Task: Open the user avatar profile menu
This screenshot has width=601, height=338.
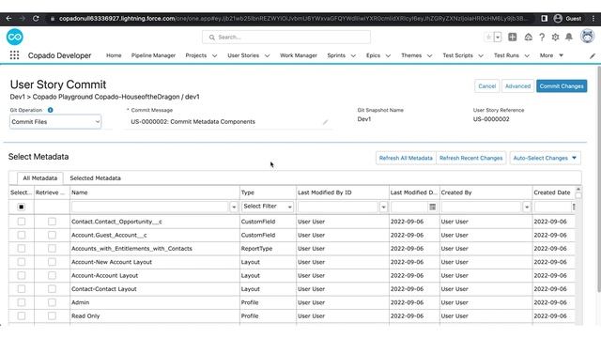Action: 587,37
